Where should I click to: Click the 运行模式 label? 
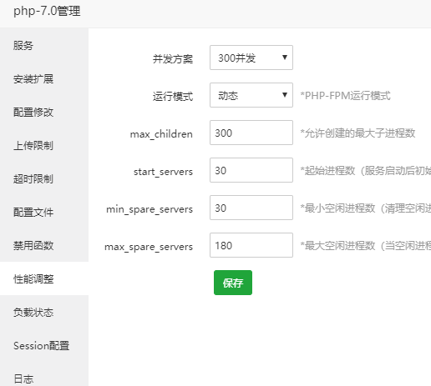(173, 97)
